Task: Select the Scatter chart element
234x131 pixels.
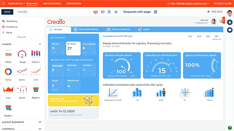Action: [x=22, y=92]
